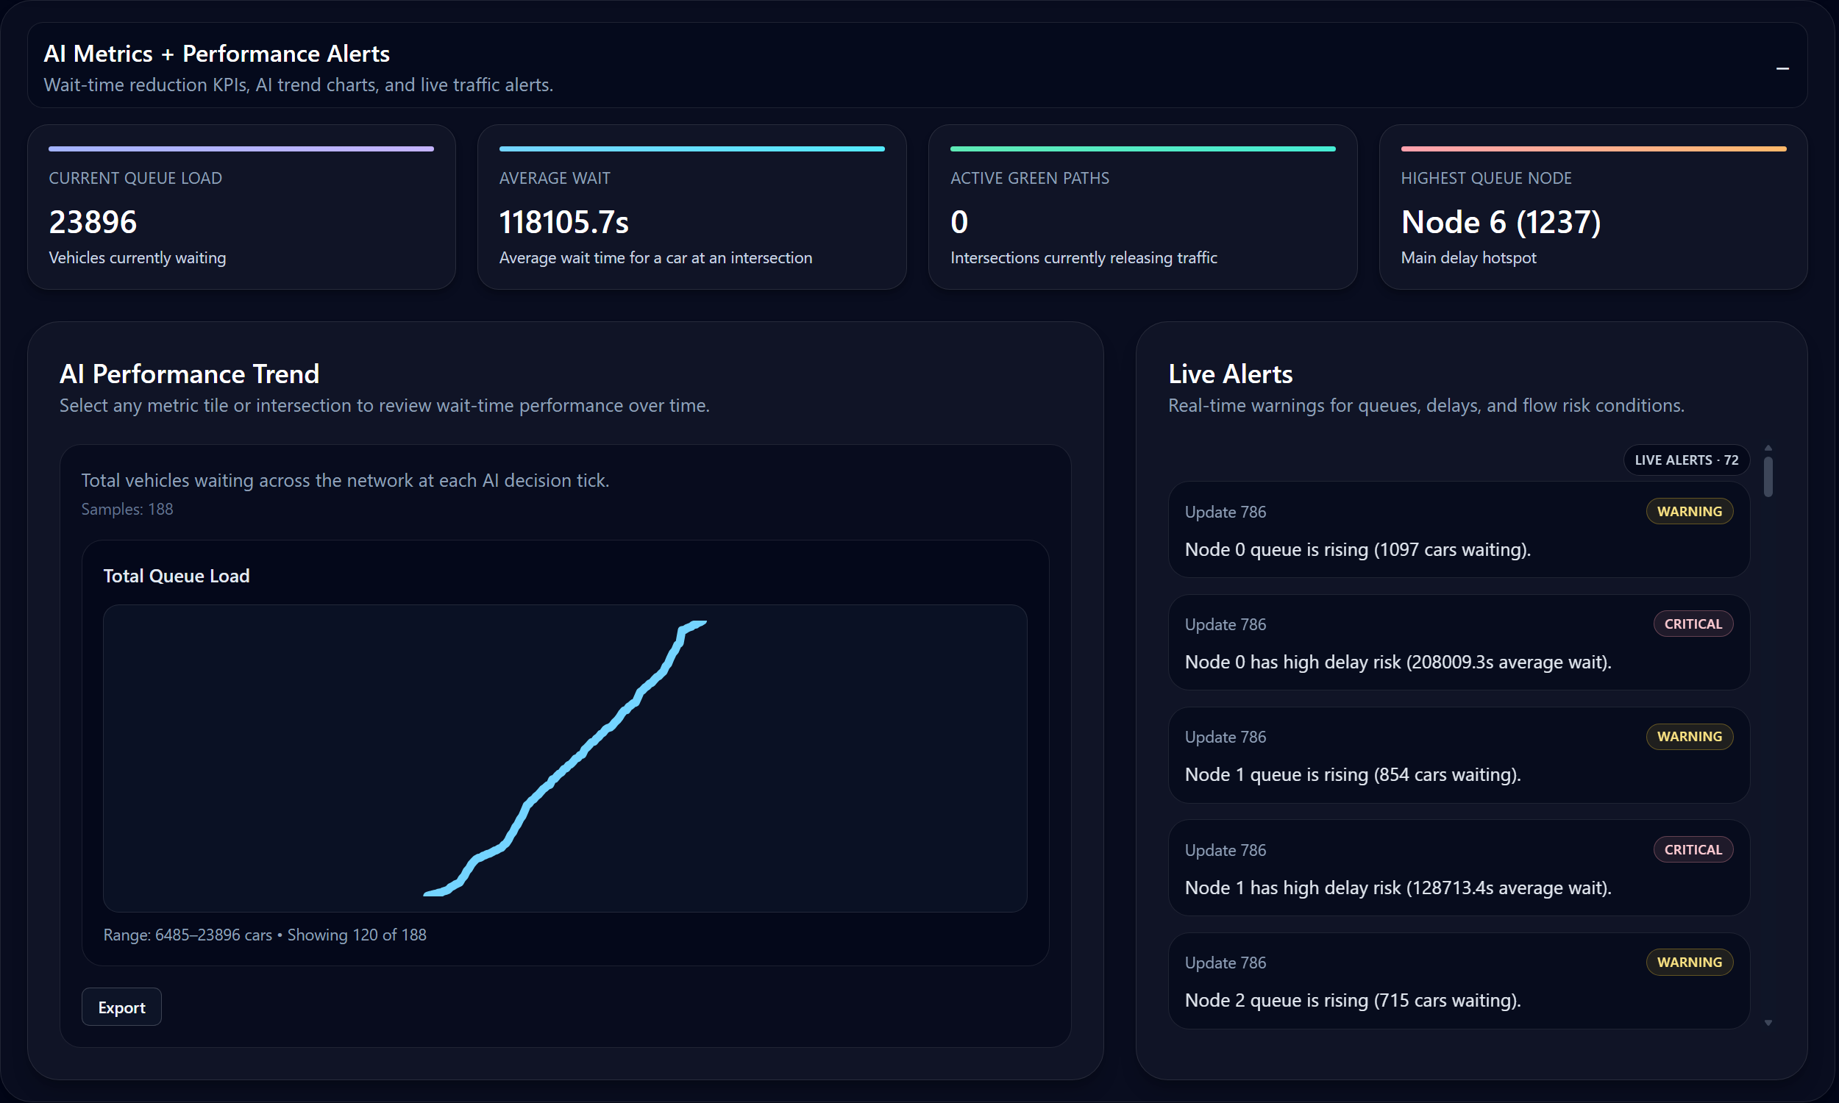Open the Active Green Paths tile
The width and height of the screenshot is (1839, 1103).
click(1142, 207)
